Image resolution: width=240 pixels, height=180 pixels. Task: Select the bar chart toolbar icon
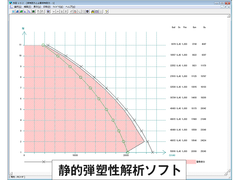coord(17,11)
